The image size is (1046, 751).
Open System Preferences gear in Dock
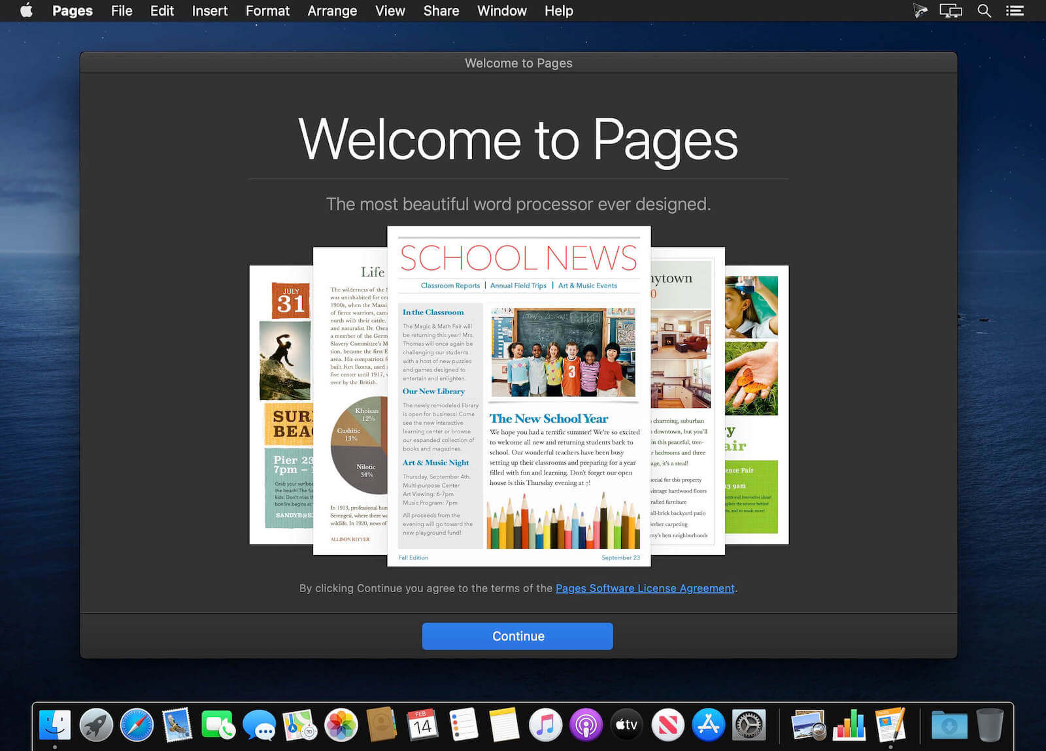(x=749, y=725)
